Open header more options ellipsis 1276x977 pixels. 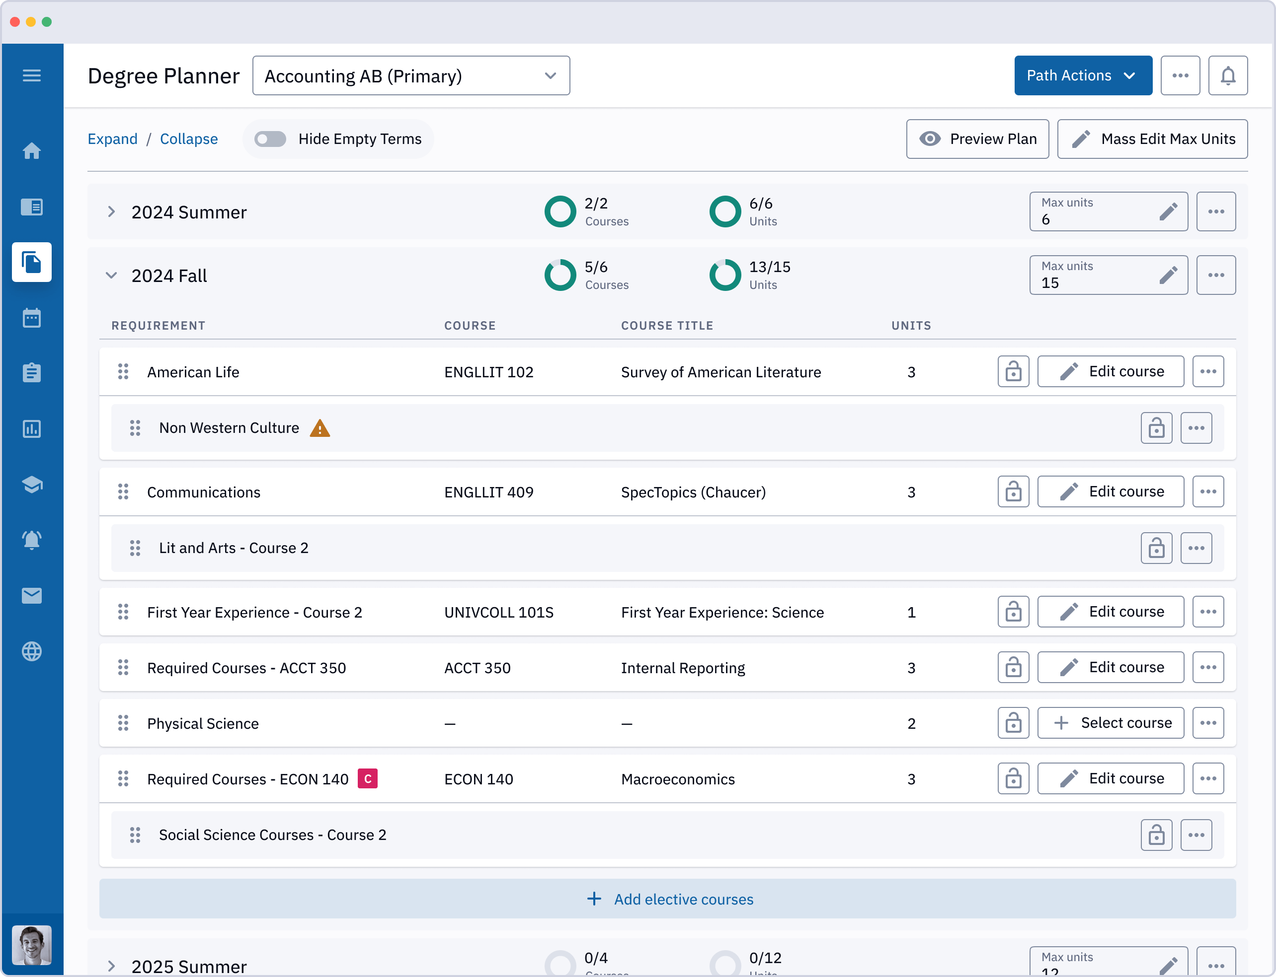pyautogui.click(x=1180, y=75)
